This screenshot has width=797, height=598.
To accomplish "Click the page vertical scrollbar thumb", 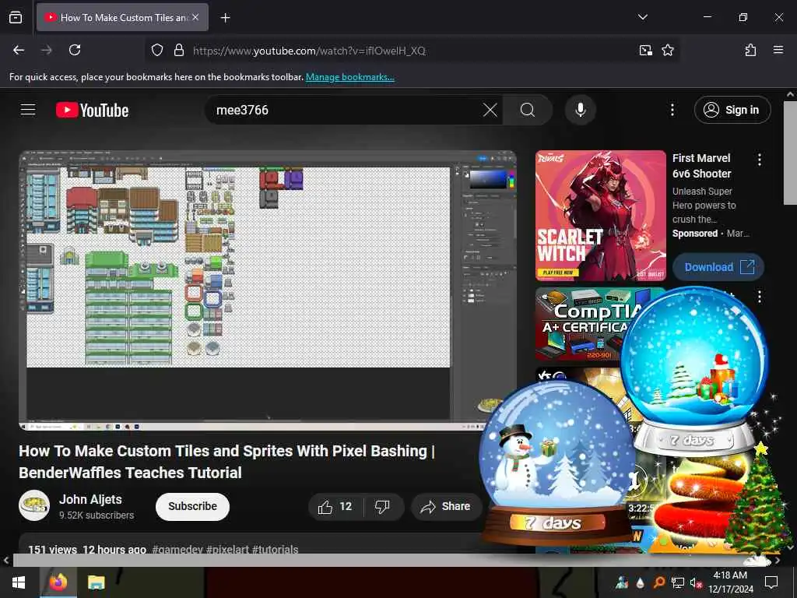I will 791,153.
